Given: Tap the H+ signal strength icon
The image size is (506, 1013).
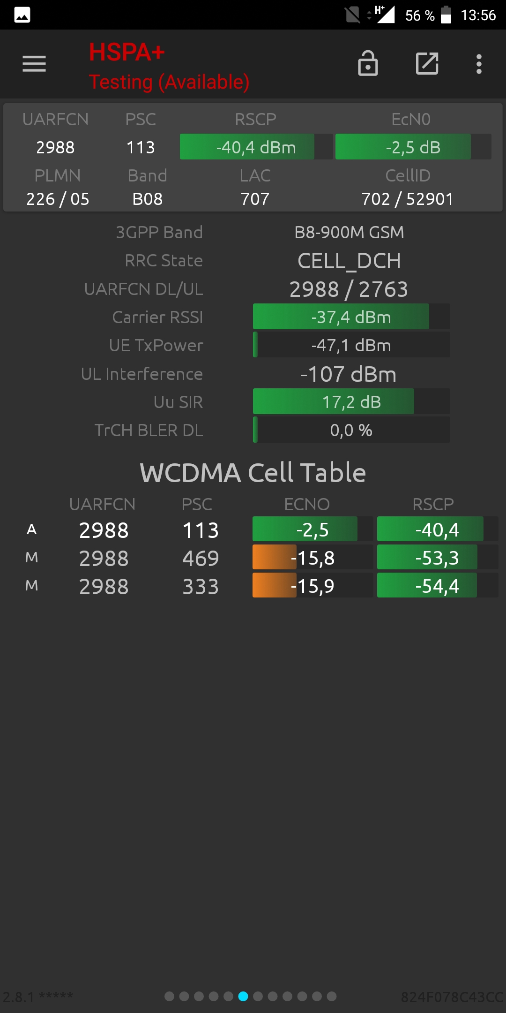Looking at the screenshot, I should [385, 15].
